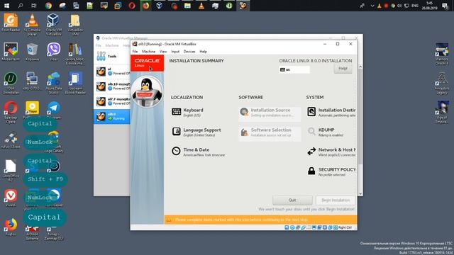Open File menu in VirtualBox Manager window
Viewport: 454px width, 255px height.
99,45
